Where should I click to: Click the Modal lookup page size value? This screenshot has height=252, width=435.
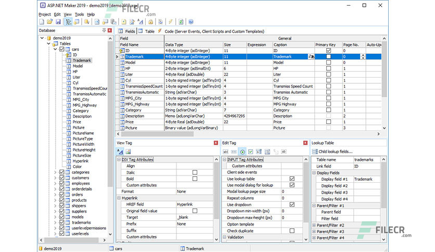[292, 192]
